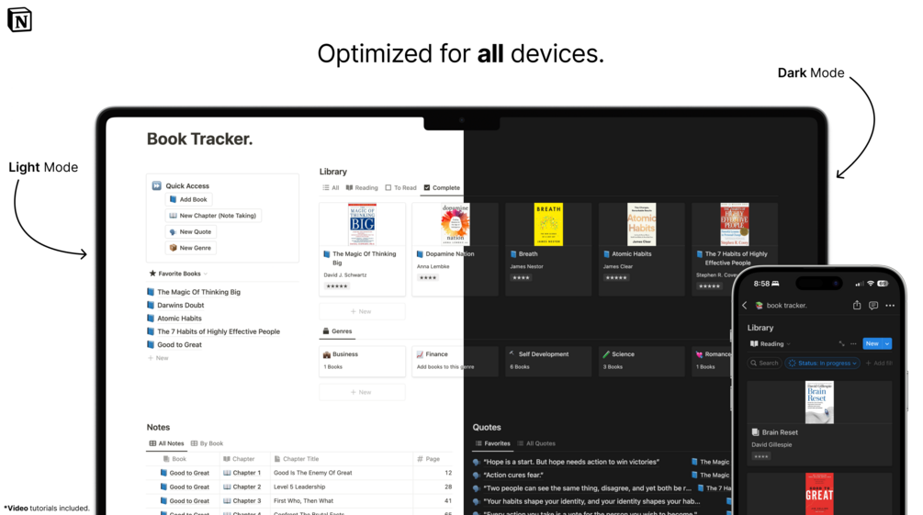Image resolution: width=923 pixels, height=515 pixels.
Task: Select the Genres tab
Action: pos(337,331)
